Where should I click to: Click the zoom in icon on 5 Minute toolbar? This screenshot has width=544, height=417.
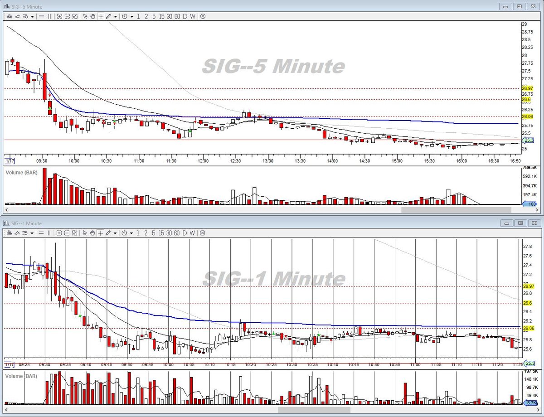pyautogui.click(x=59, y=16)
